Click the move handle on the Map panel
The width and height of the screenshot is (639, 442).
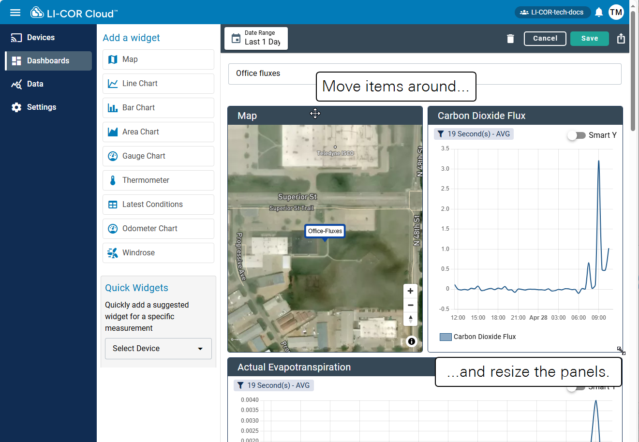pos(315,113)
